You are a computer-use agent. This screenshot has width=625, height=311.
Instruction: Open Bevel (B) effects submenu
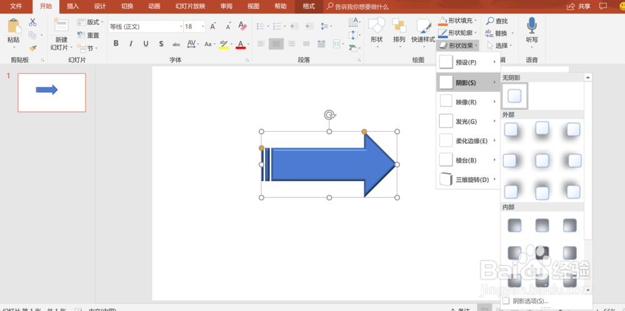[x=468, y=160]
